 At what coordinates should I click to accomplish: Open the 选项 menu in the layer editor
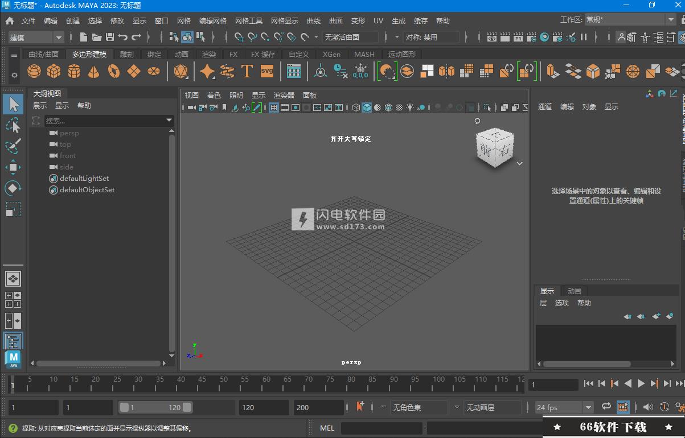(x=562, y=303)
